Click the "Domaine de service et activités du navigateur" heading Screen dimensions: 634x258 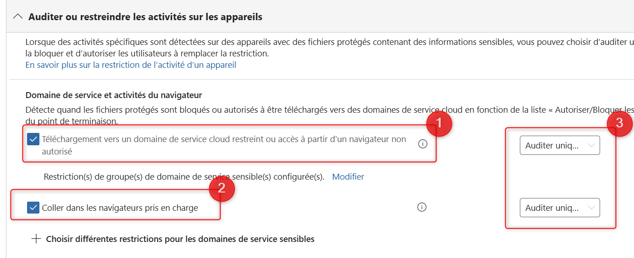(x=114, y=95)
